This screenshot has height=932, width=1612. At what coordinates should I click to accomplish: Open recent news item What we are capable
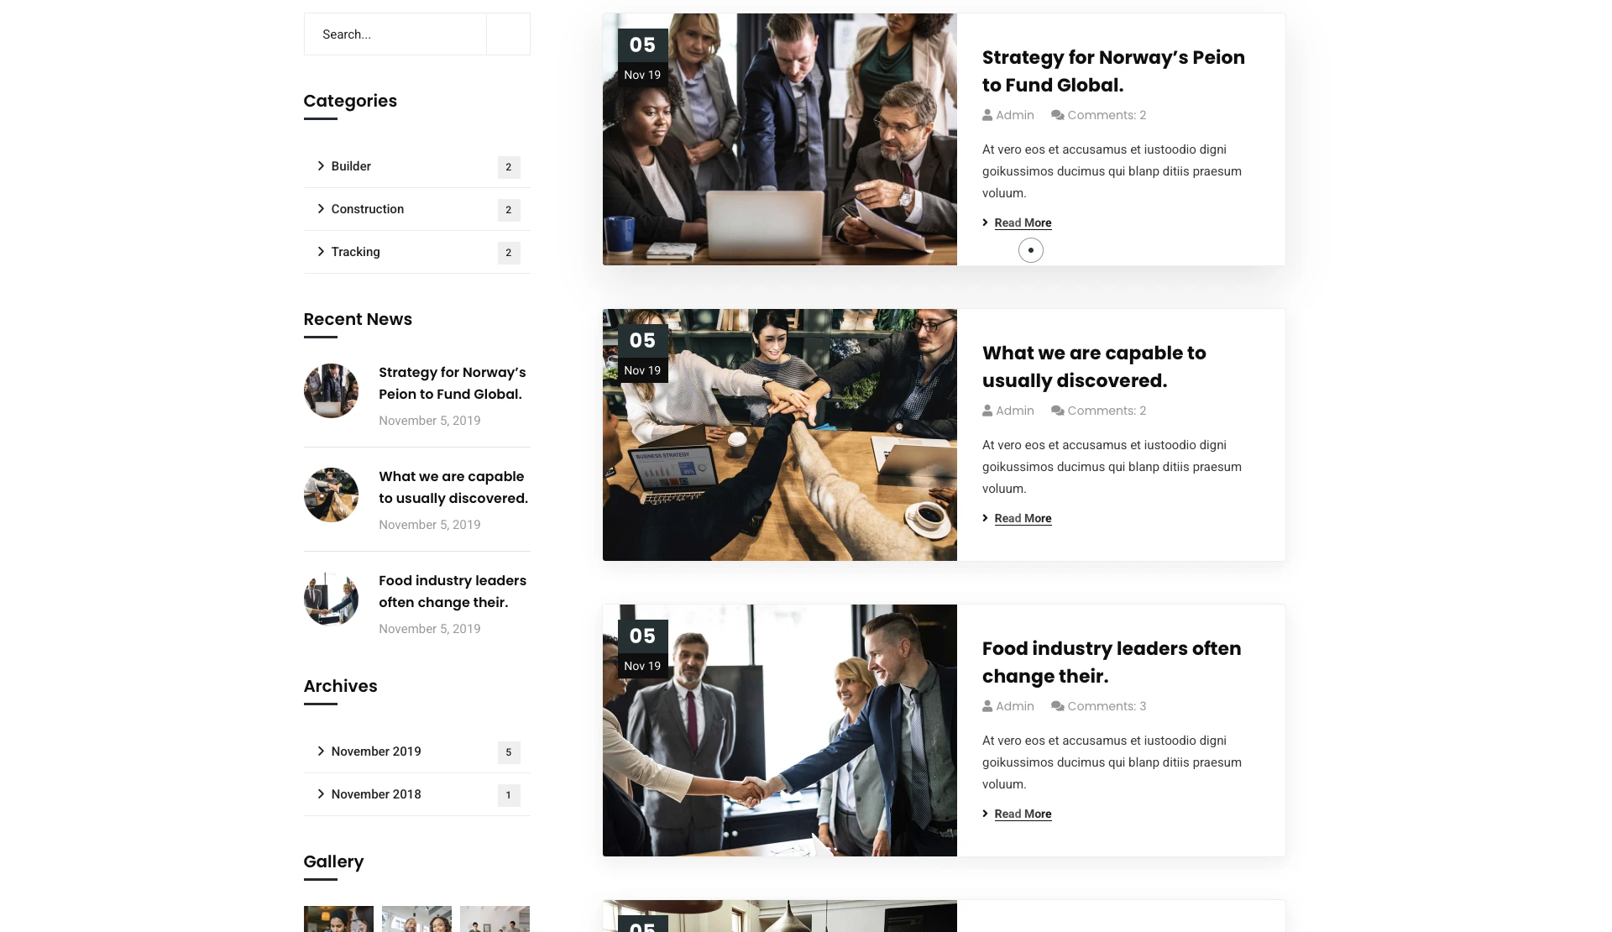[453, 487]
